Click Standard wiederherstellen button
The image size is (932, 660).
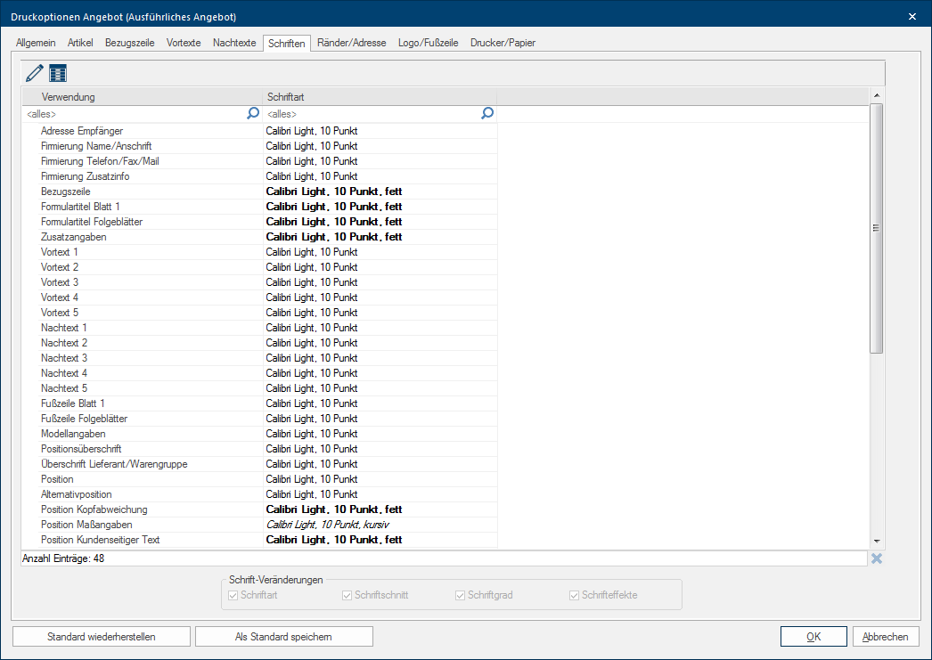click(102, 637)
